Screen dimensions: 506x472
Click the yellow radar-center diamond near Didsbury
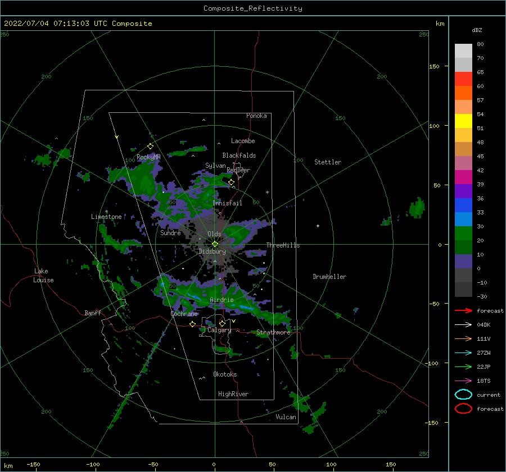click(x=215, y=244)
